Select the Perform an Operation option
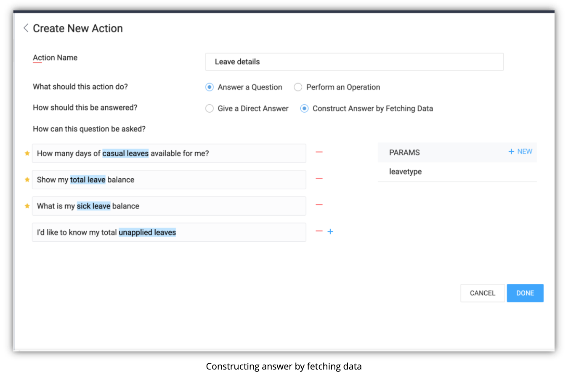Viewport: 568px width, 375px height. click(298, 87)
